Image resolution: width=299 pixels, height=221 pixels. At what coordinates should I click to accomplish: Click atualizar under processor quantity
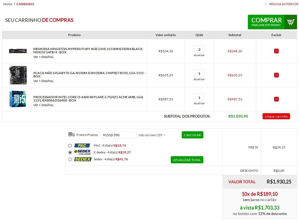[x=199, y=103]
